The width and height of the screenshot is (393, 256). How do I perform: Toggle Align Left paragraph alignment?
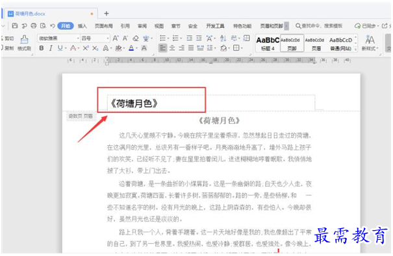162,48
